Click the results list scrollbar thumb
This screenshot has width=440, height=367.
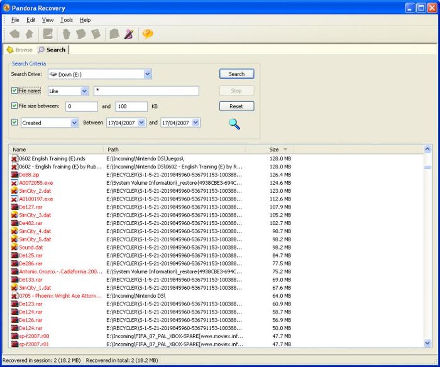(427, 167)
